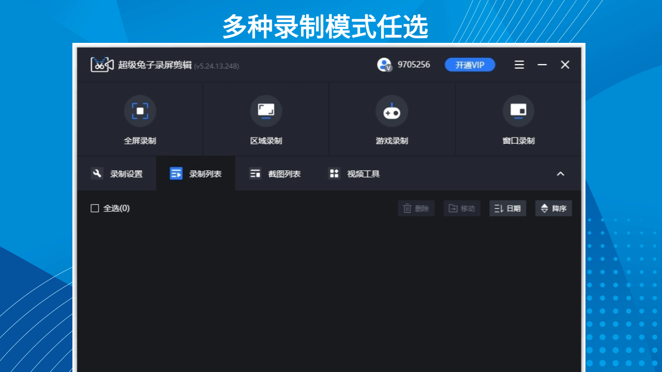The height and width of the screenshot is (372, 662).
Task: Toggle the 日期 (date) sorting option
Action: tap(507, 208)
